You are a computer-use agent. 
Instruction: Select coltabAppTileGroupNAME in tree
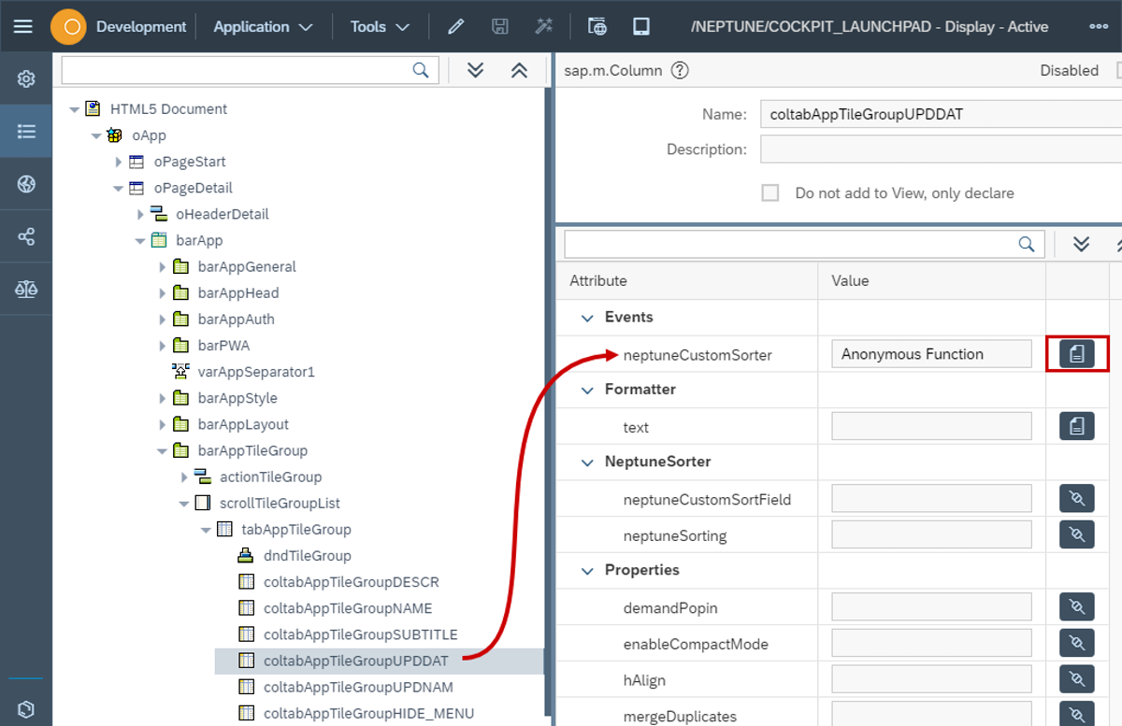[x=347, y=608]
